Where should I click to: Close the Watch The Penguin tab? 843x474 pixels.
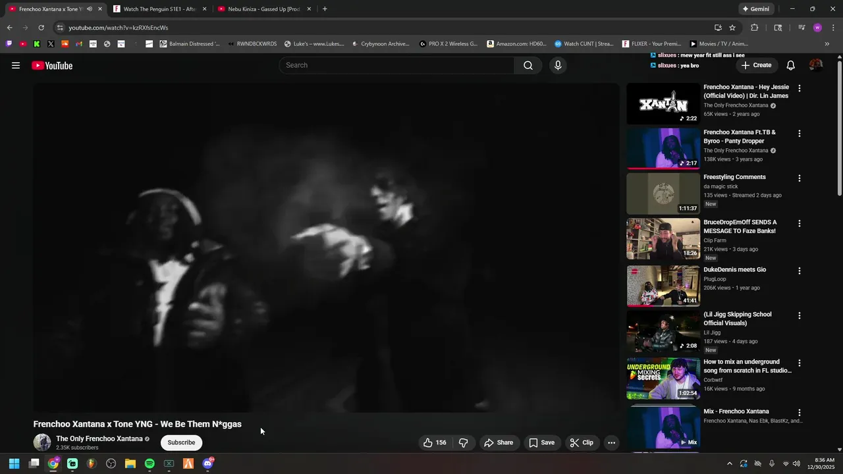pos(204,9)
